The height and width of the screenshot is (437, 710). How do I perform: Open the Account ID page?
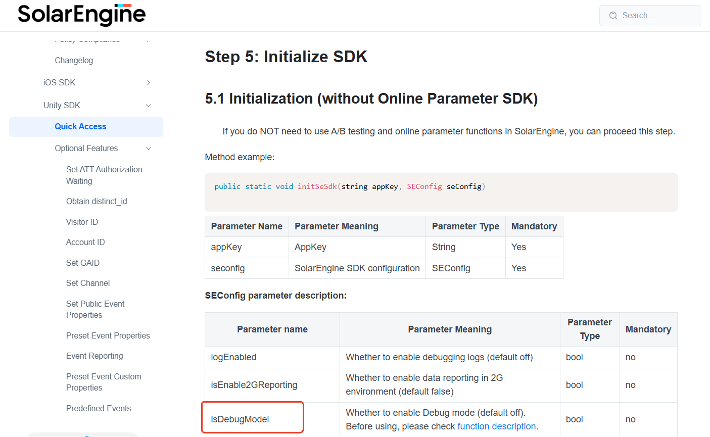(x=85, y=242)
